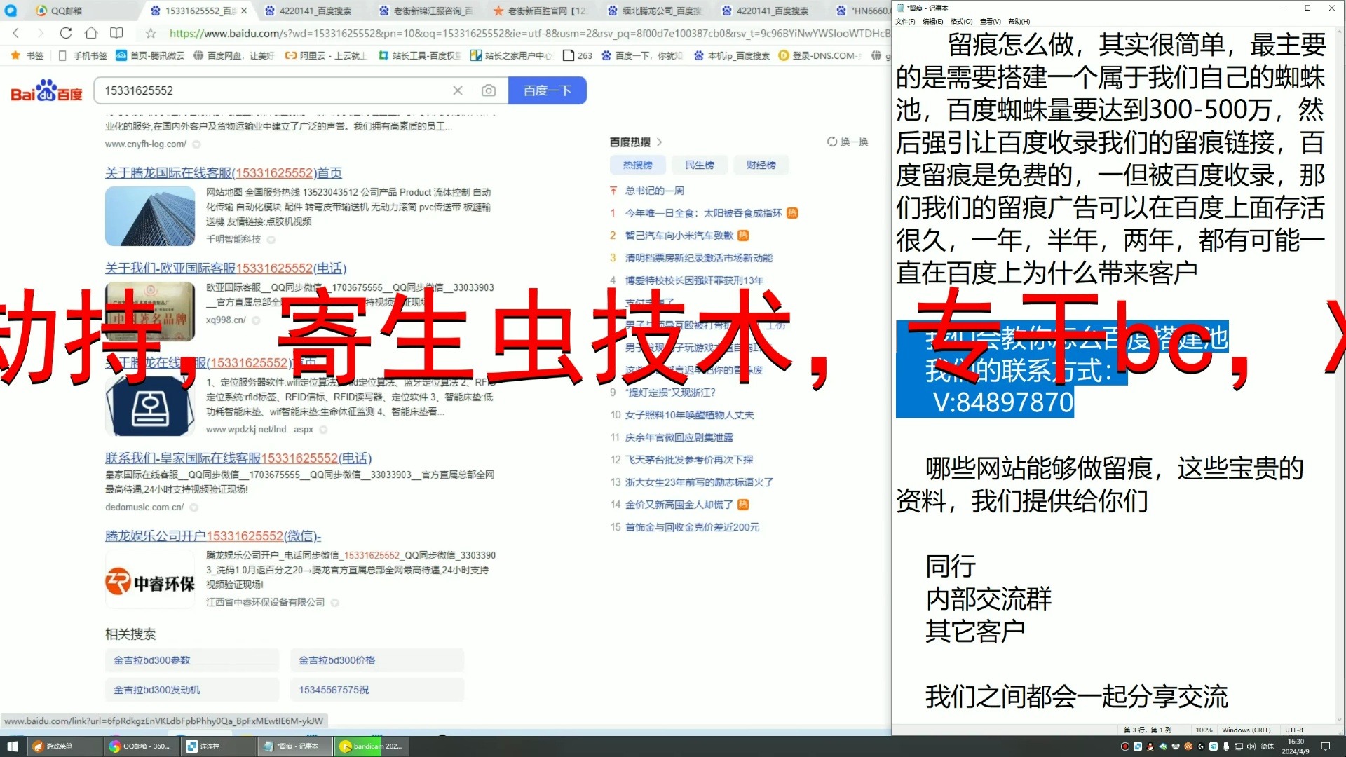This screenshot has height=757, width=1346.
Task: Refresh hot list with 换一换
Action: coord(848,142)
